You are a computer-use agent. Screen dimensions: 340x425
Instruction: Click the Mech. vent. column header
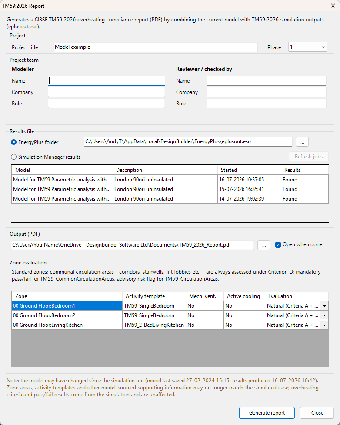point(204,296)
